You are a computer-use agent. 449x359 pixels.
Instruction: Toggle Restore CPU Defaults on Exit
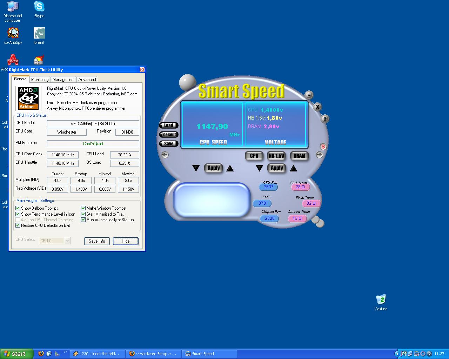tap(18, 225)
